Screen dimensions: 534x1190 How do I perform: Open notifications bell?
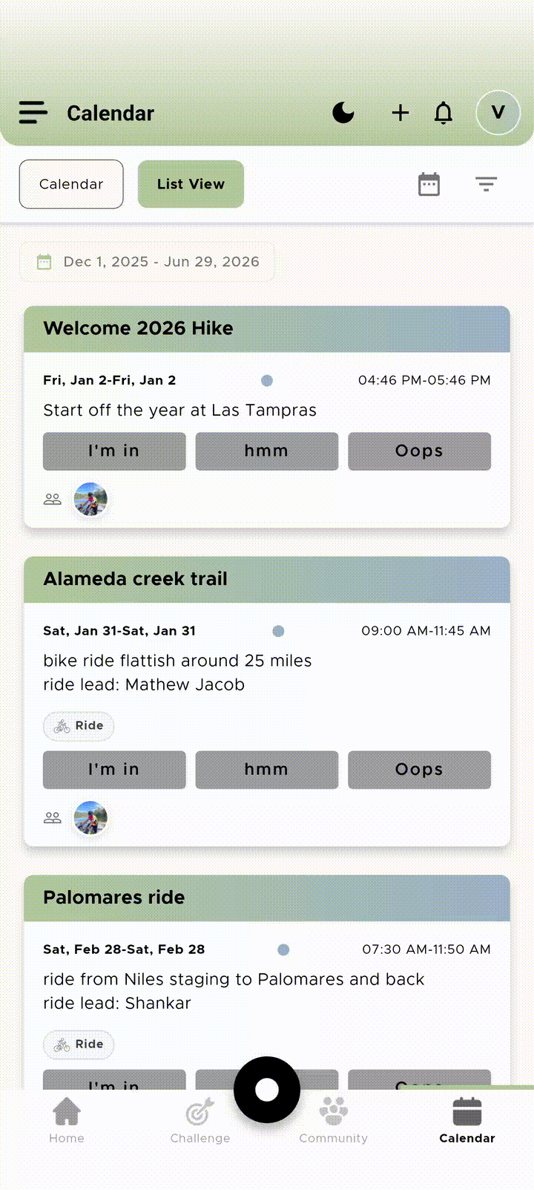point(444,113)
